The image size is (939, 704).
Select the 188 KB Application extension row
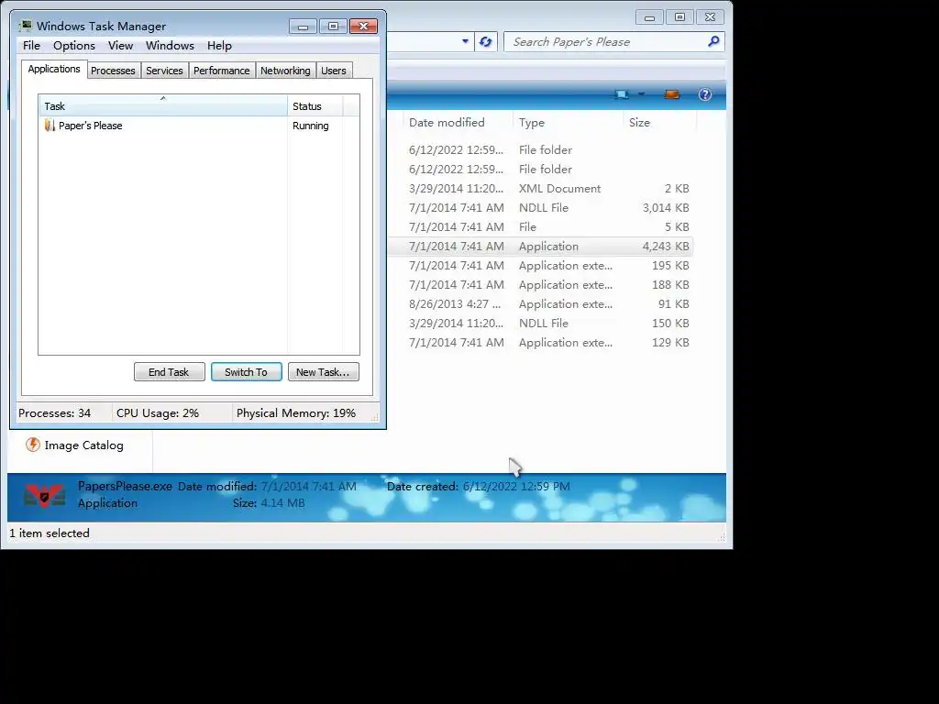coord(540,284)
